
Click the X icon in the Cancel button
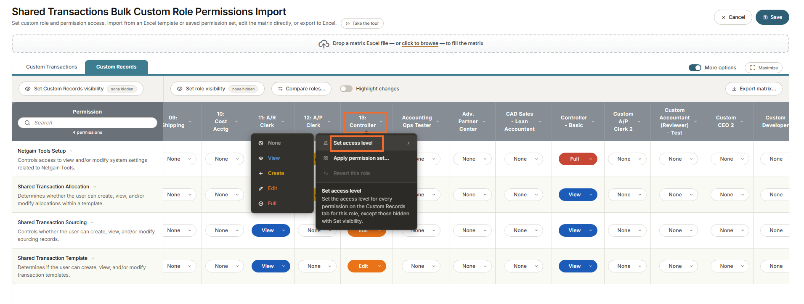tap(724, 17)
